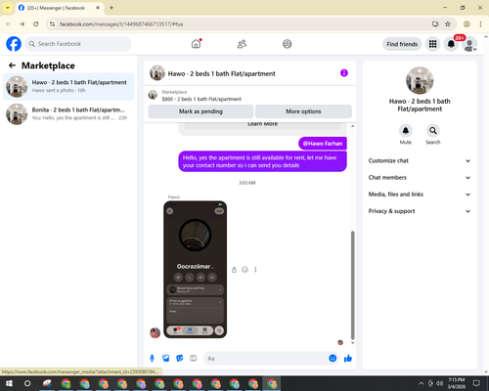Switch to the Messenger | Facebook tab
Screen dimensions: 489x391
click(x=59, y=8)
